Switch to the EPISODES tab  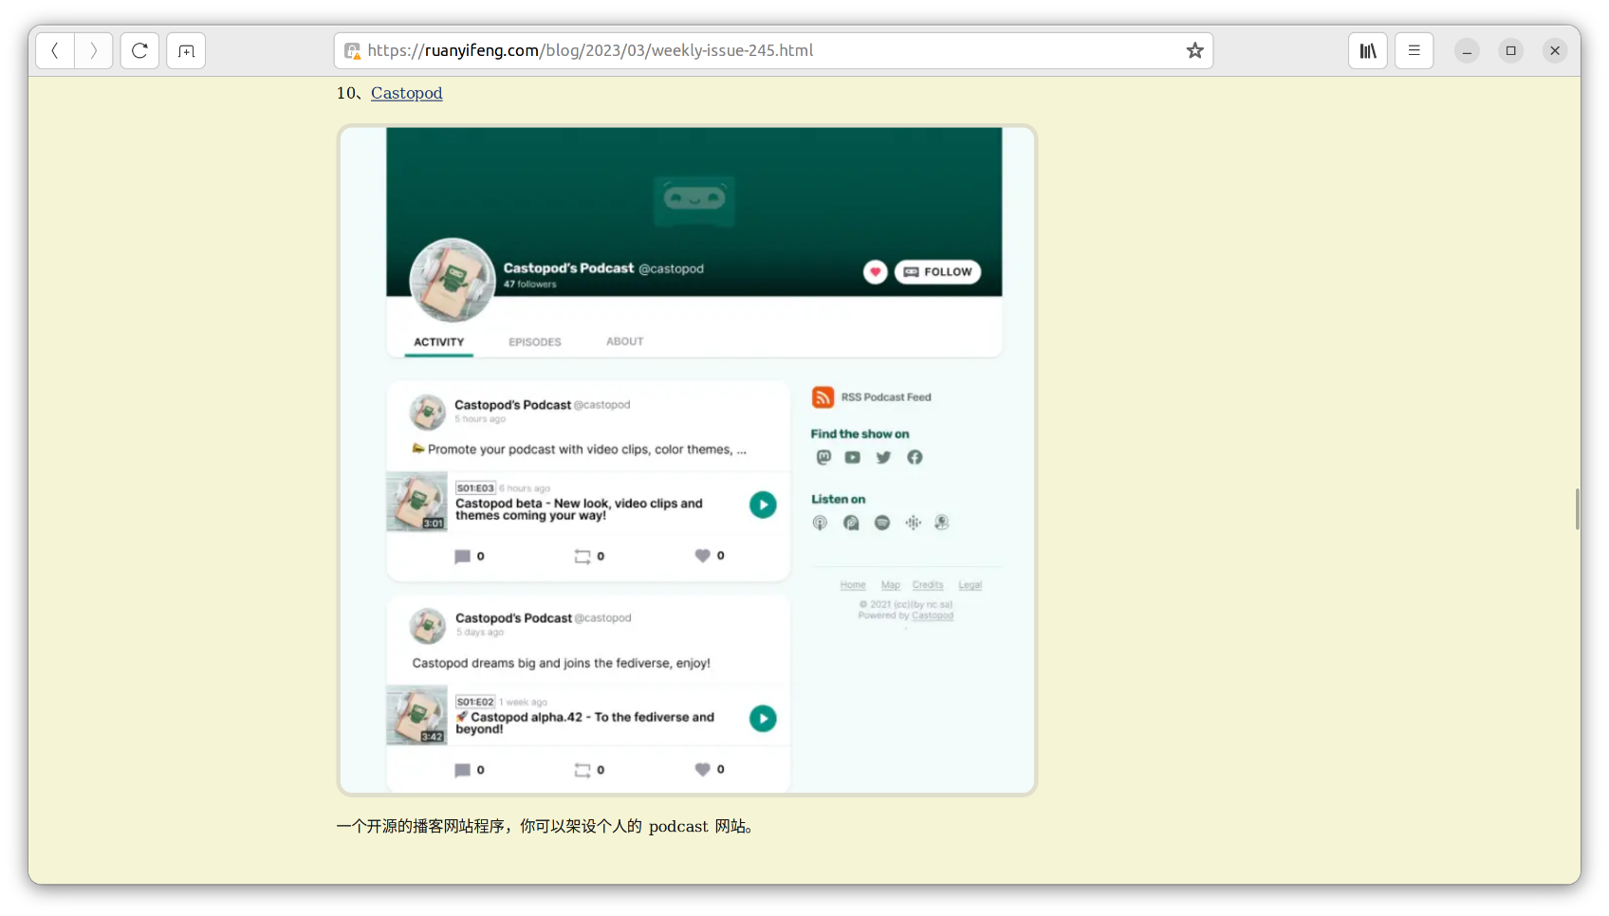(534, 342)
